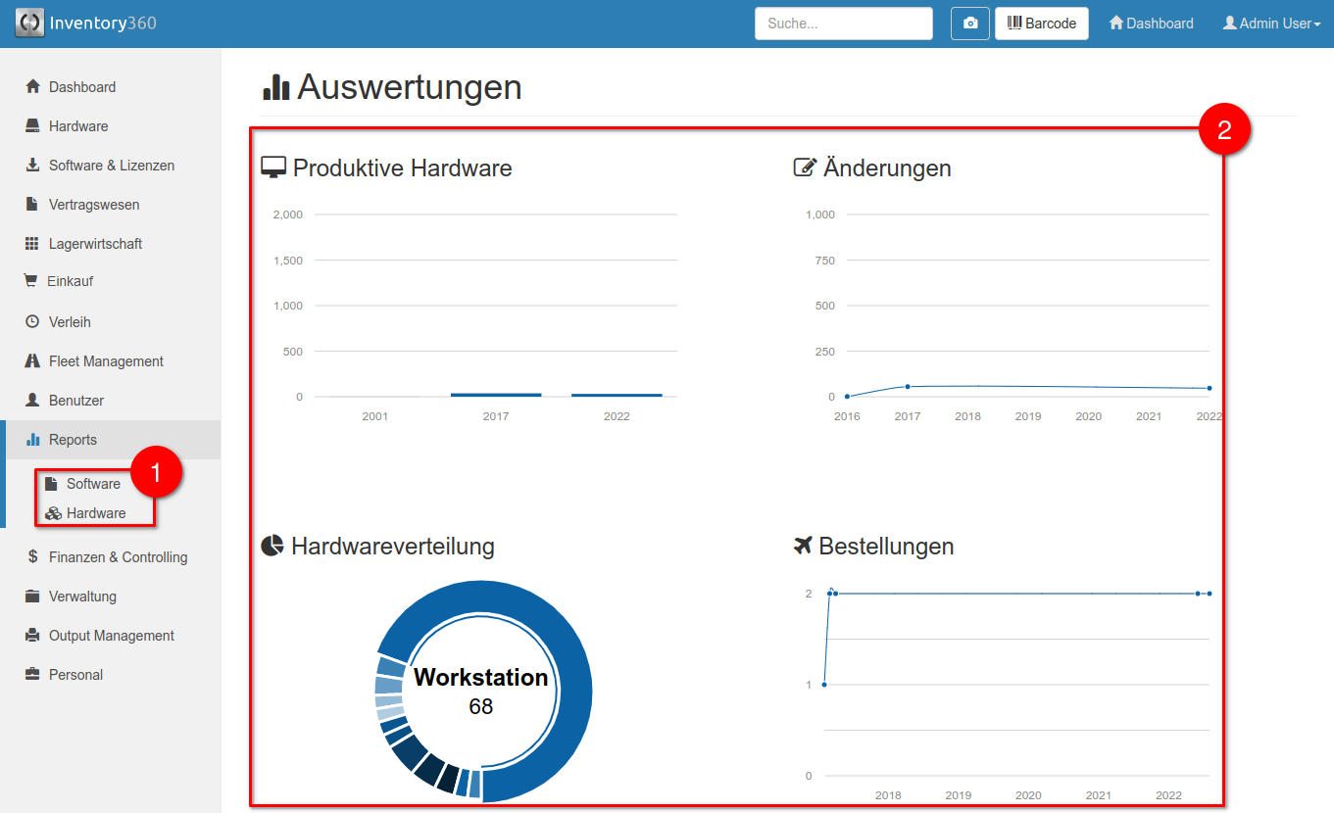Click into the Suche search field
Screen dimensions: 1334x813
[843, 23]
